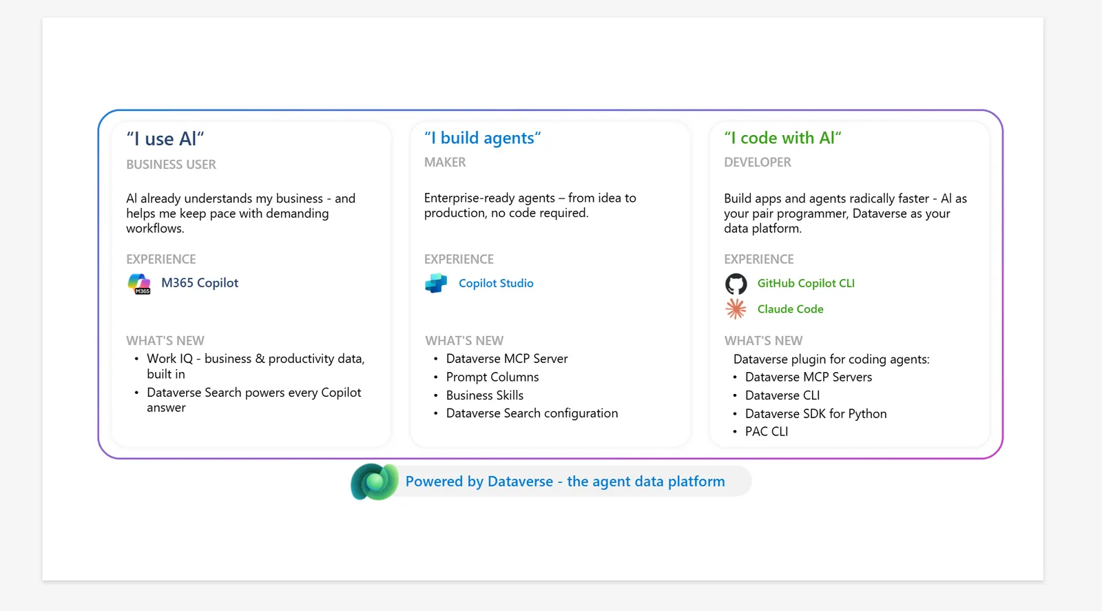Click EXPERIENCE label in Business User card

pos(161,260)
